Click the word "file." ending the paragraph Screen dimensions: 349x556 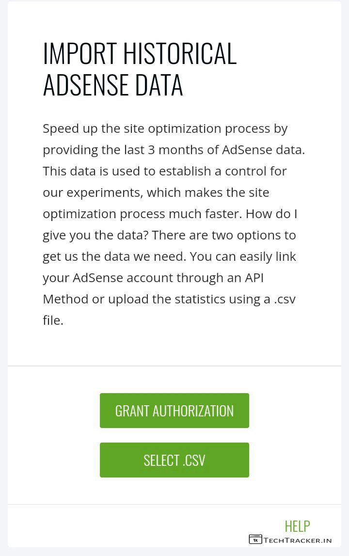coord(53,320)
